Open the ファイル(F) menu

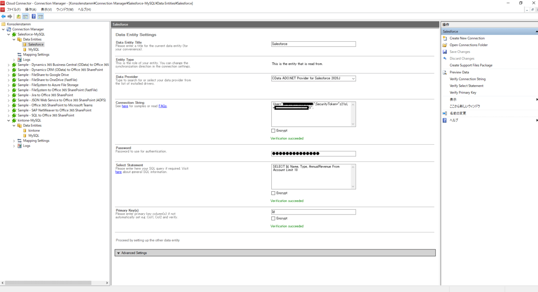(x=13, y=9)
